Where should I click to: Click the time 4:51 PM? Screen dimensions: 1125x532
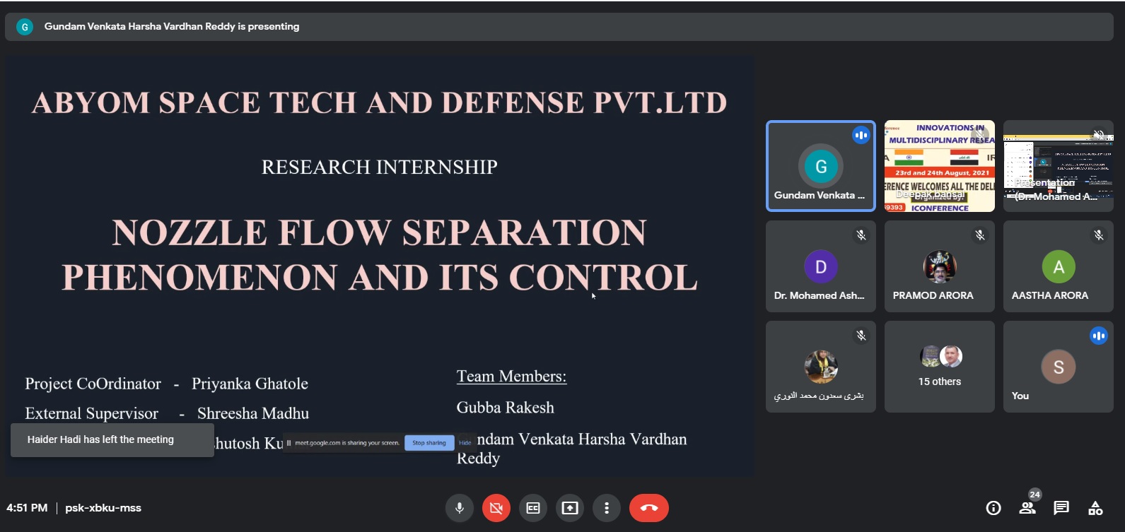pos(27,508)
